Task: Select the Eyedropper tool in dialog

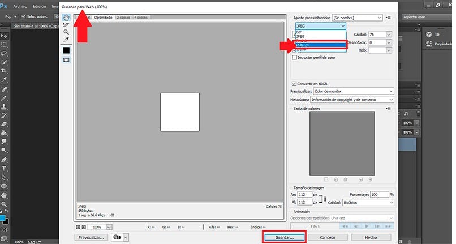Action: [66, 40]
